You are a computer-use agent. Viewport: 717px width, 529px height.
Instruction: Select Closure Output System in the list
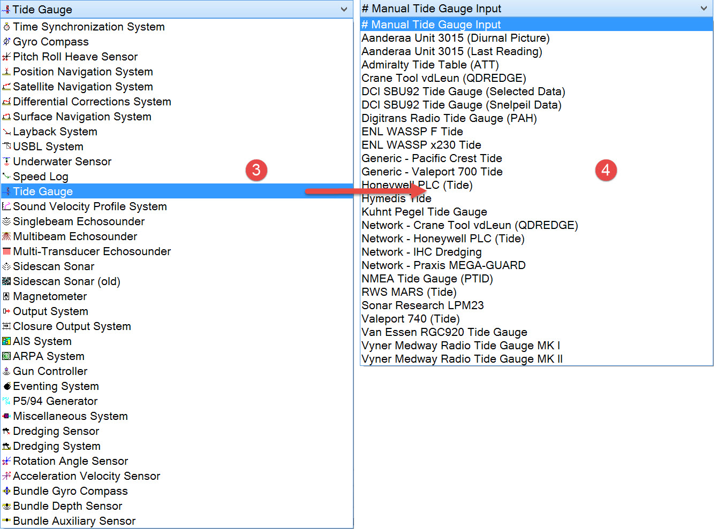click(177, 326)
